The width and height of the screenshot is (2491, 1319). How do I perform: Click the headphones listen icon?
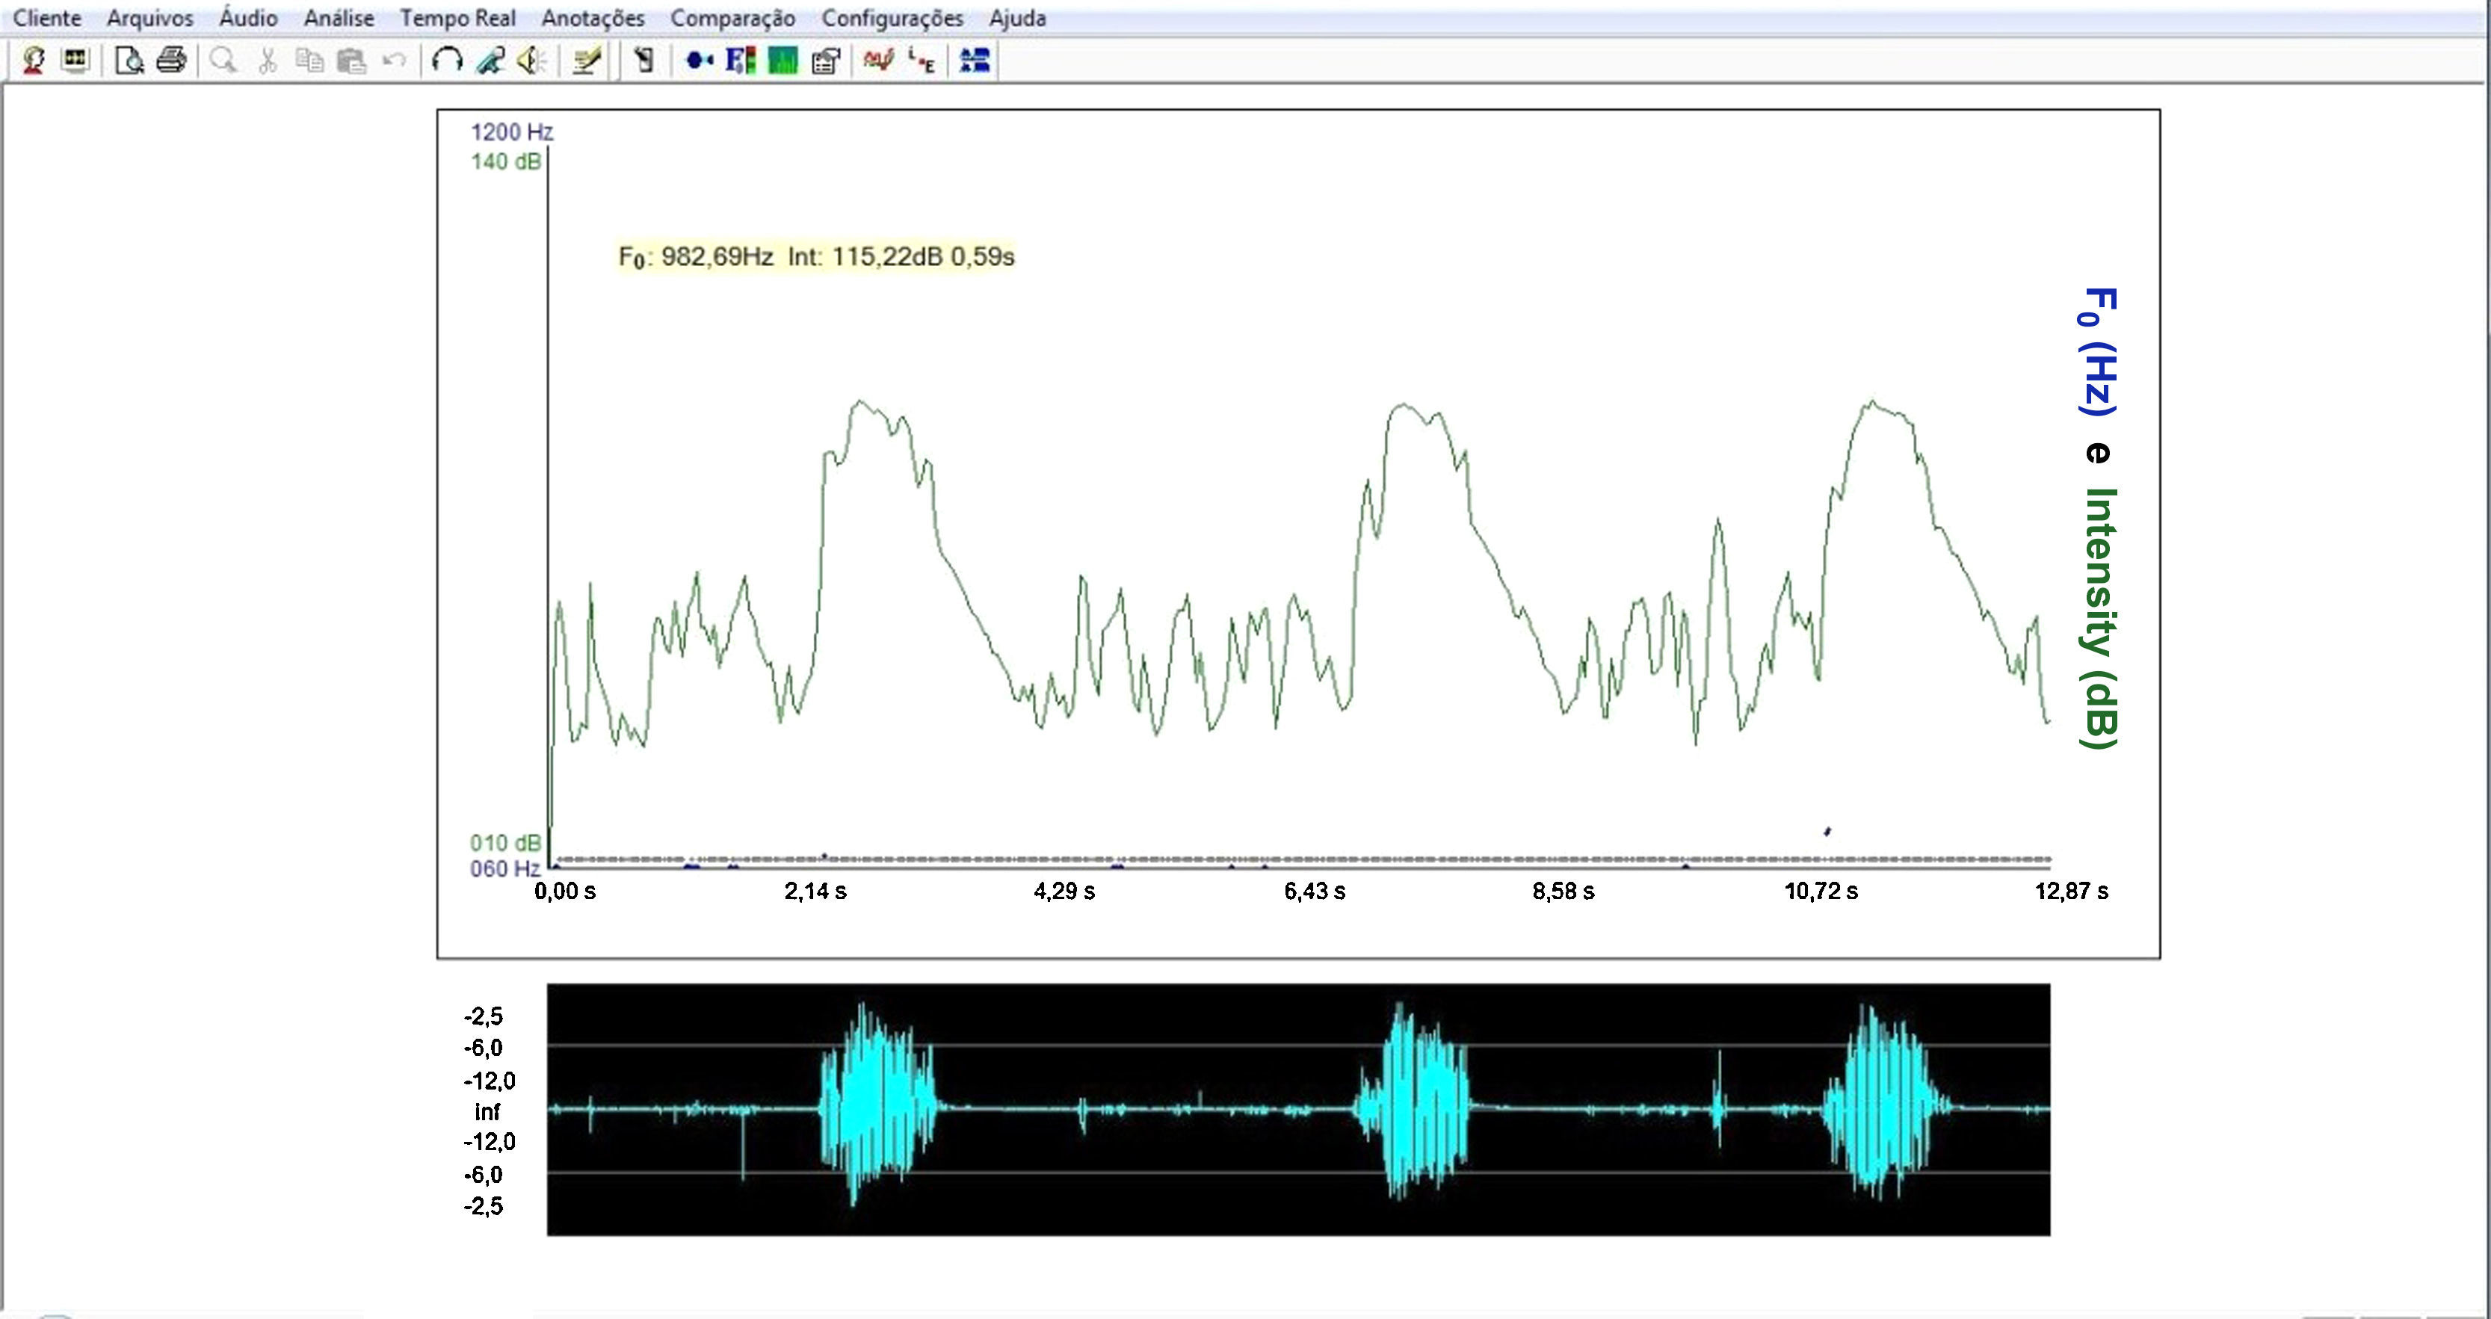pos(447,61)
